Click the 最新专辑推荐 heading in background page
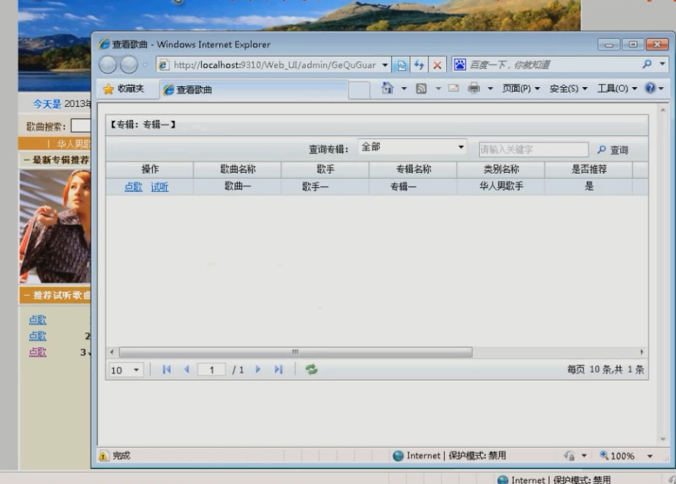 pos(60,160)
